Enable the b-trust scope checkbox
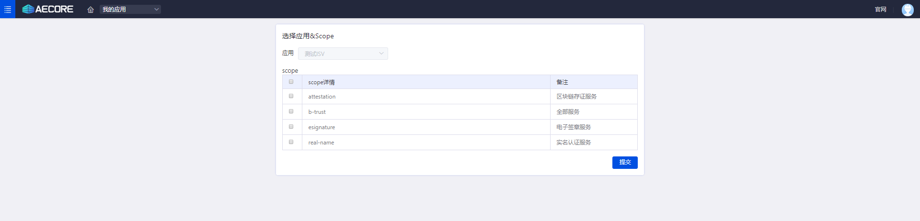 coord(291,111)
